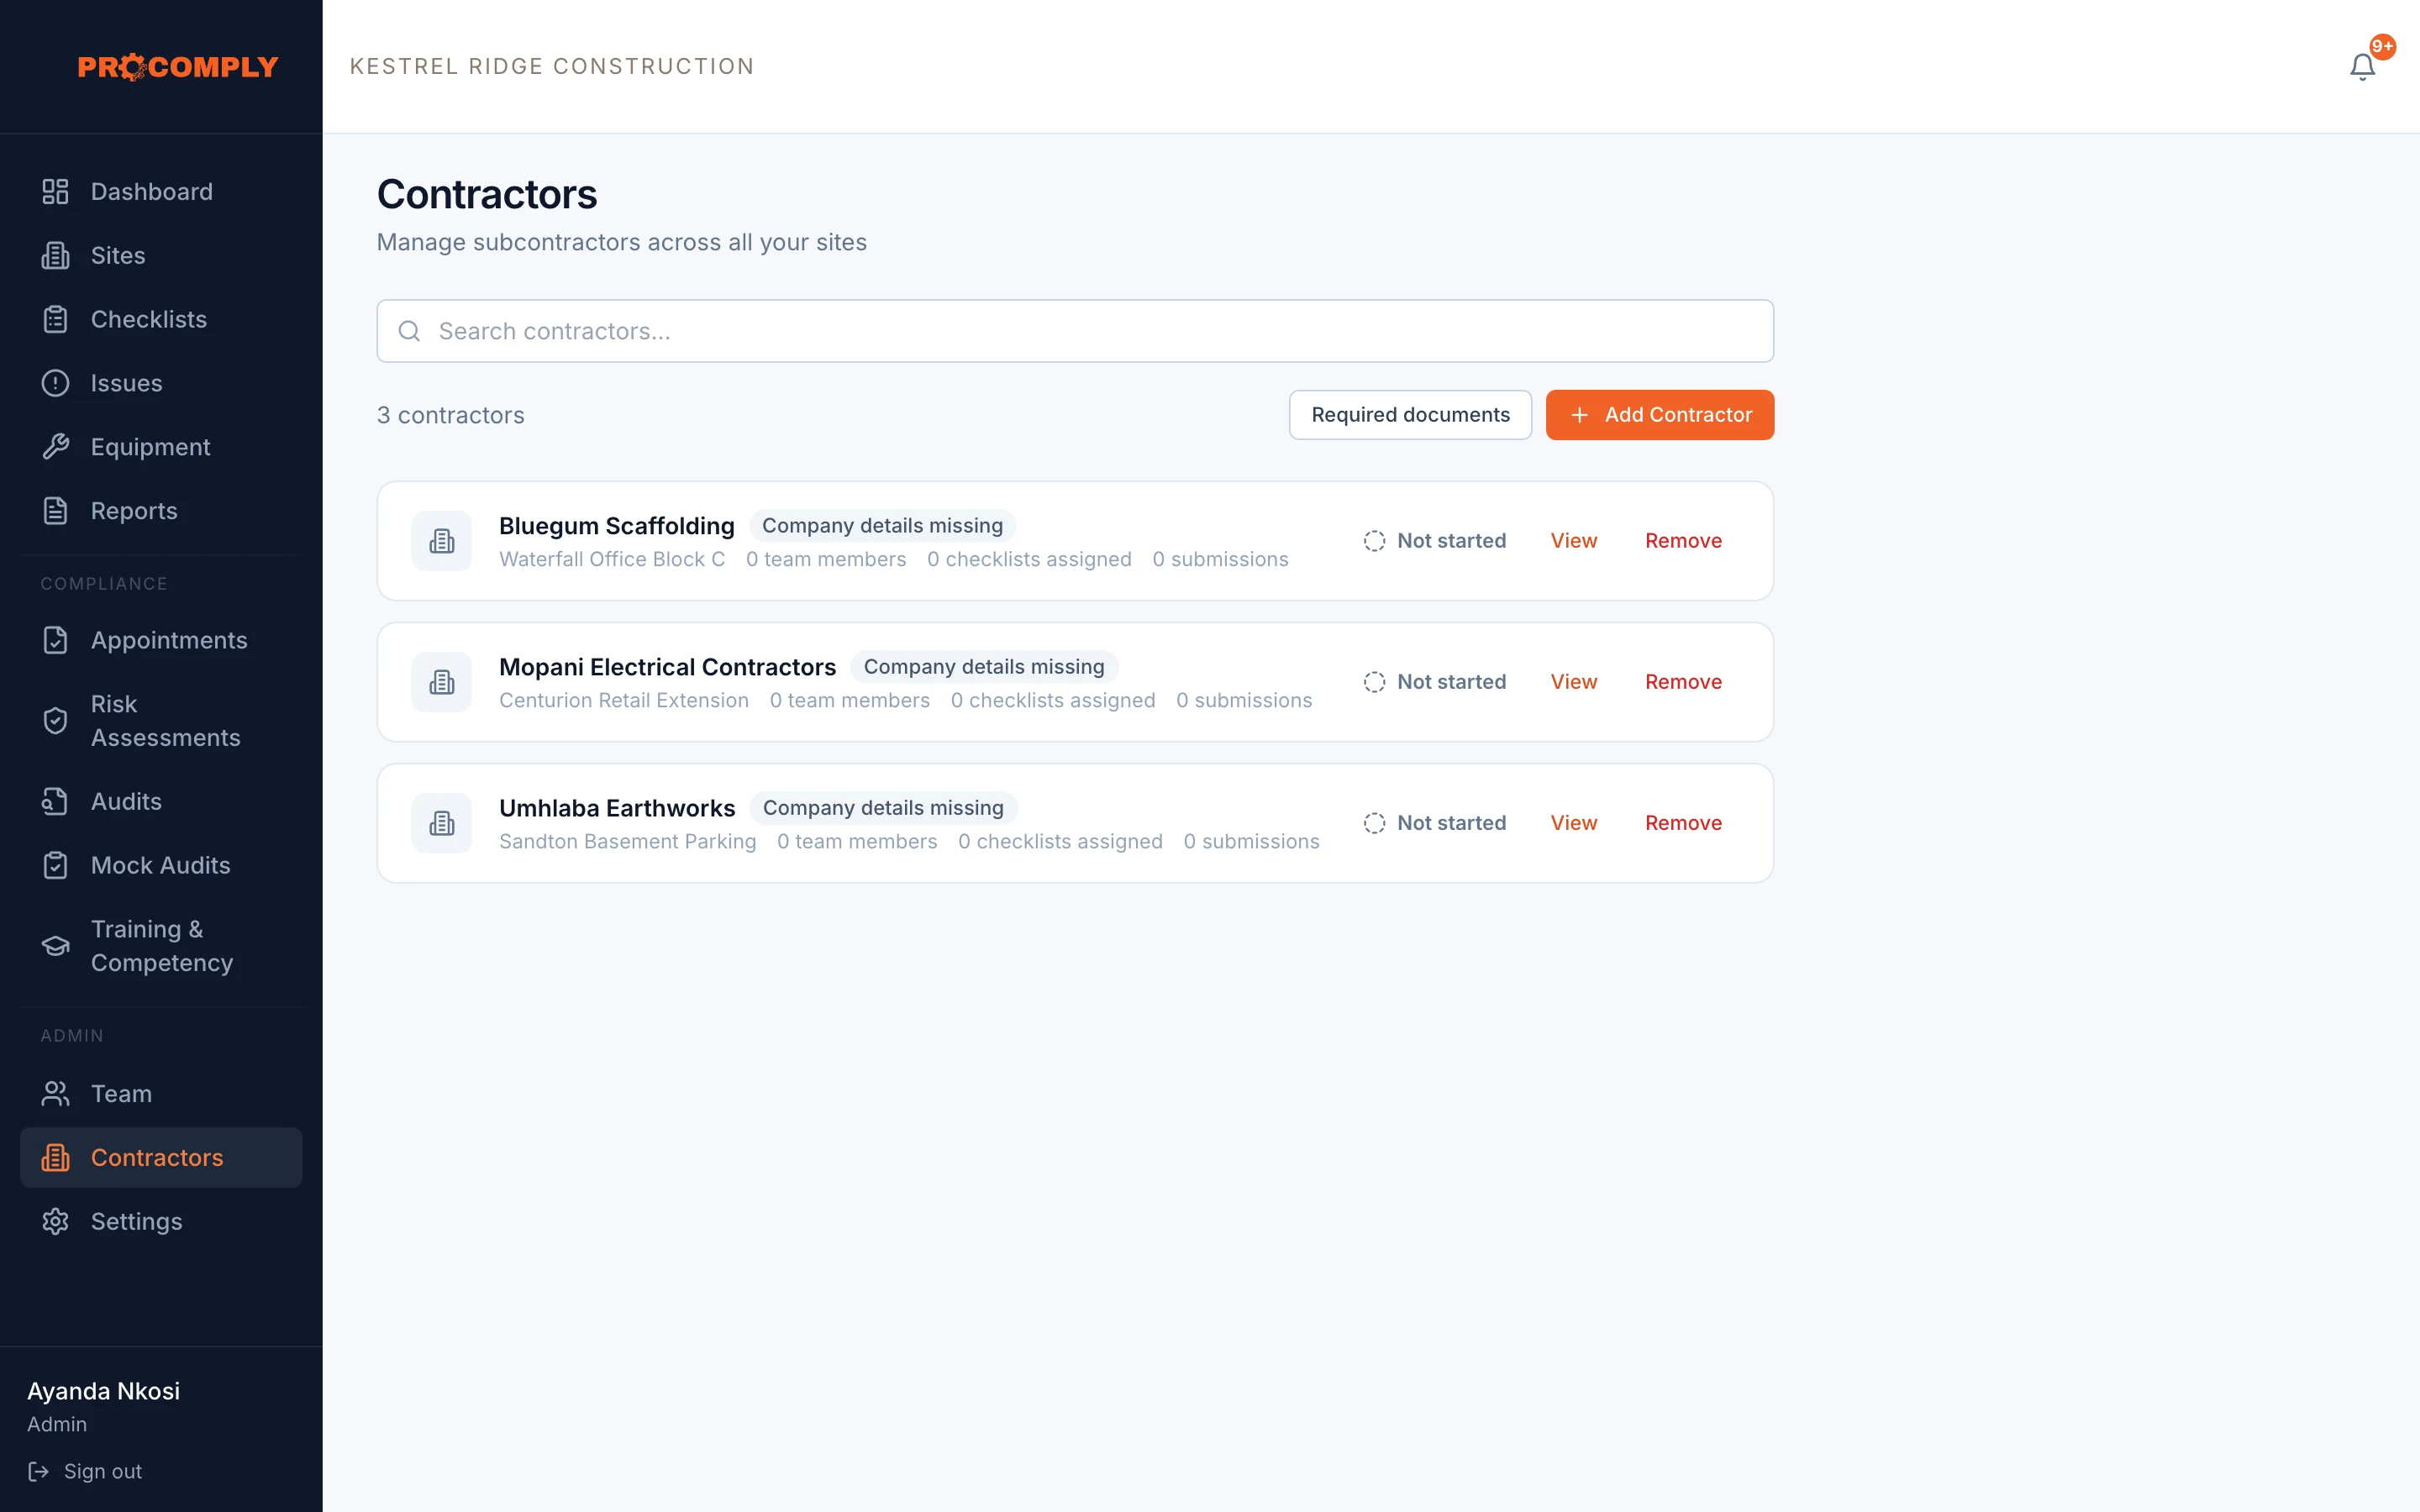The height and width of the screenshot is (1512, 2420).
Task: Click the Ayanda Nkosi user name
Action: [103, 1391]
